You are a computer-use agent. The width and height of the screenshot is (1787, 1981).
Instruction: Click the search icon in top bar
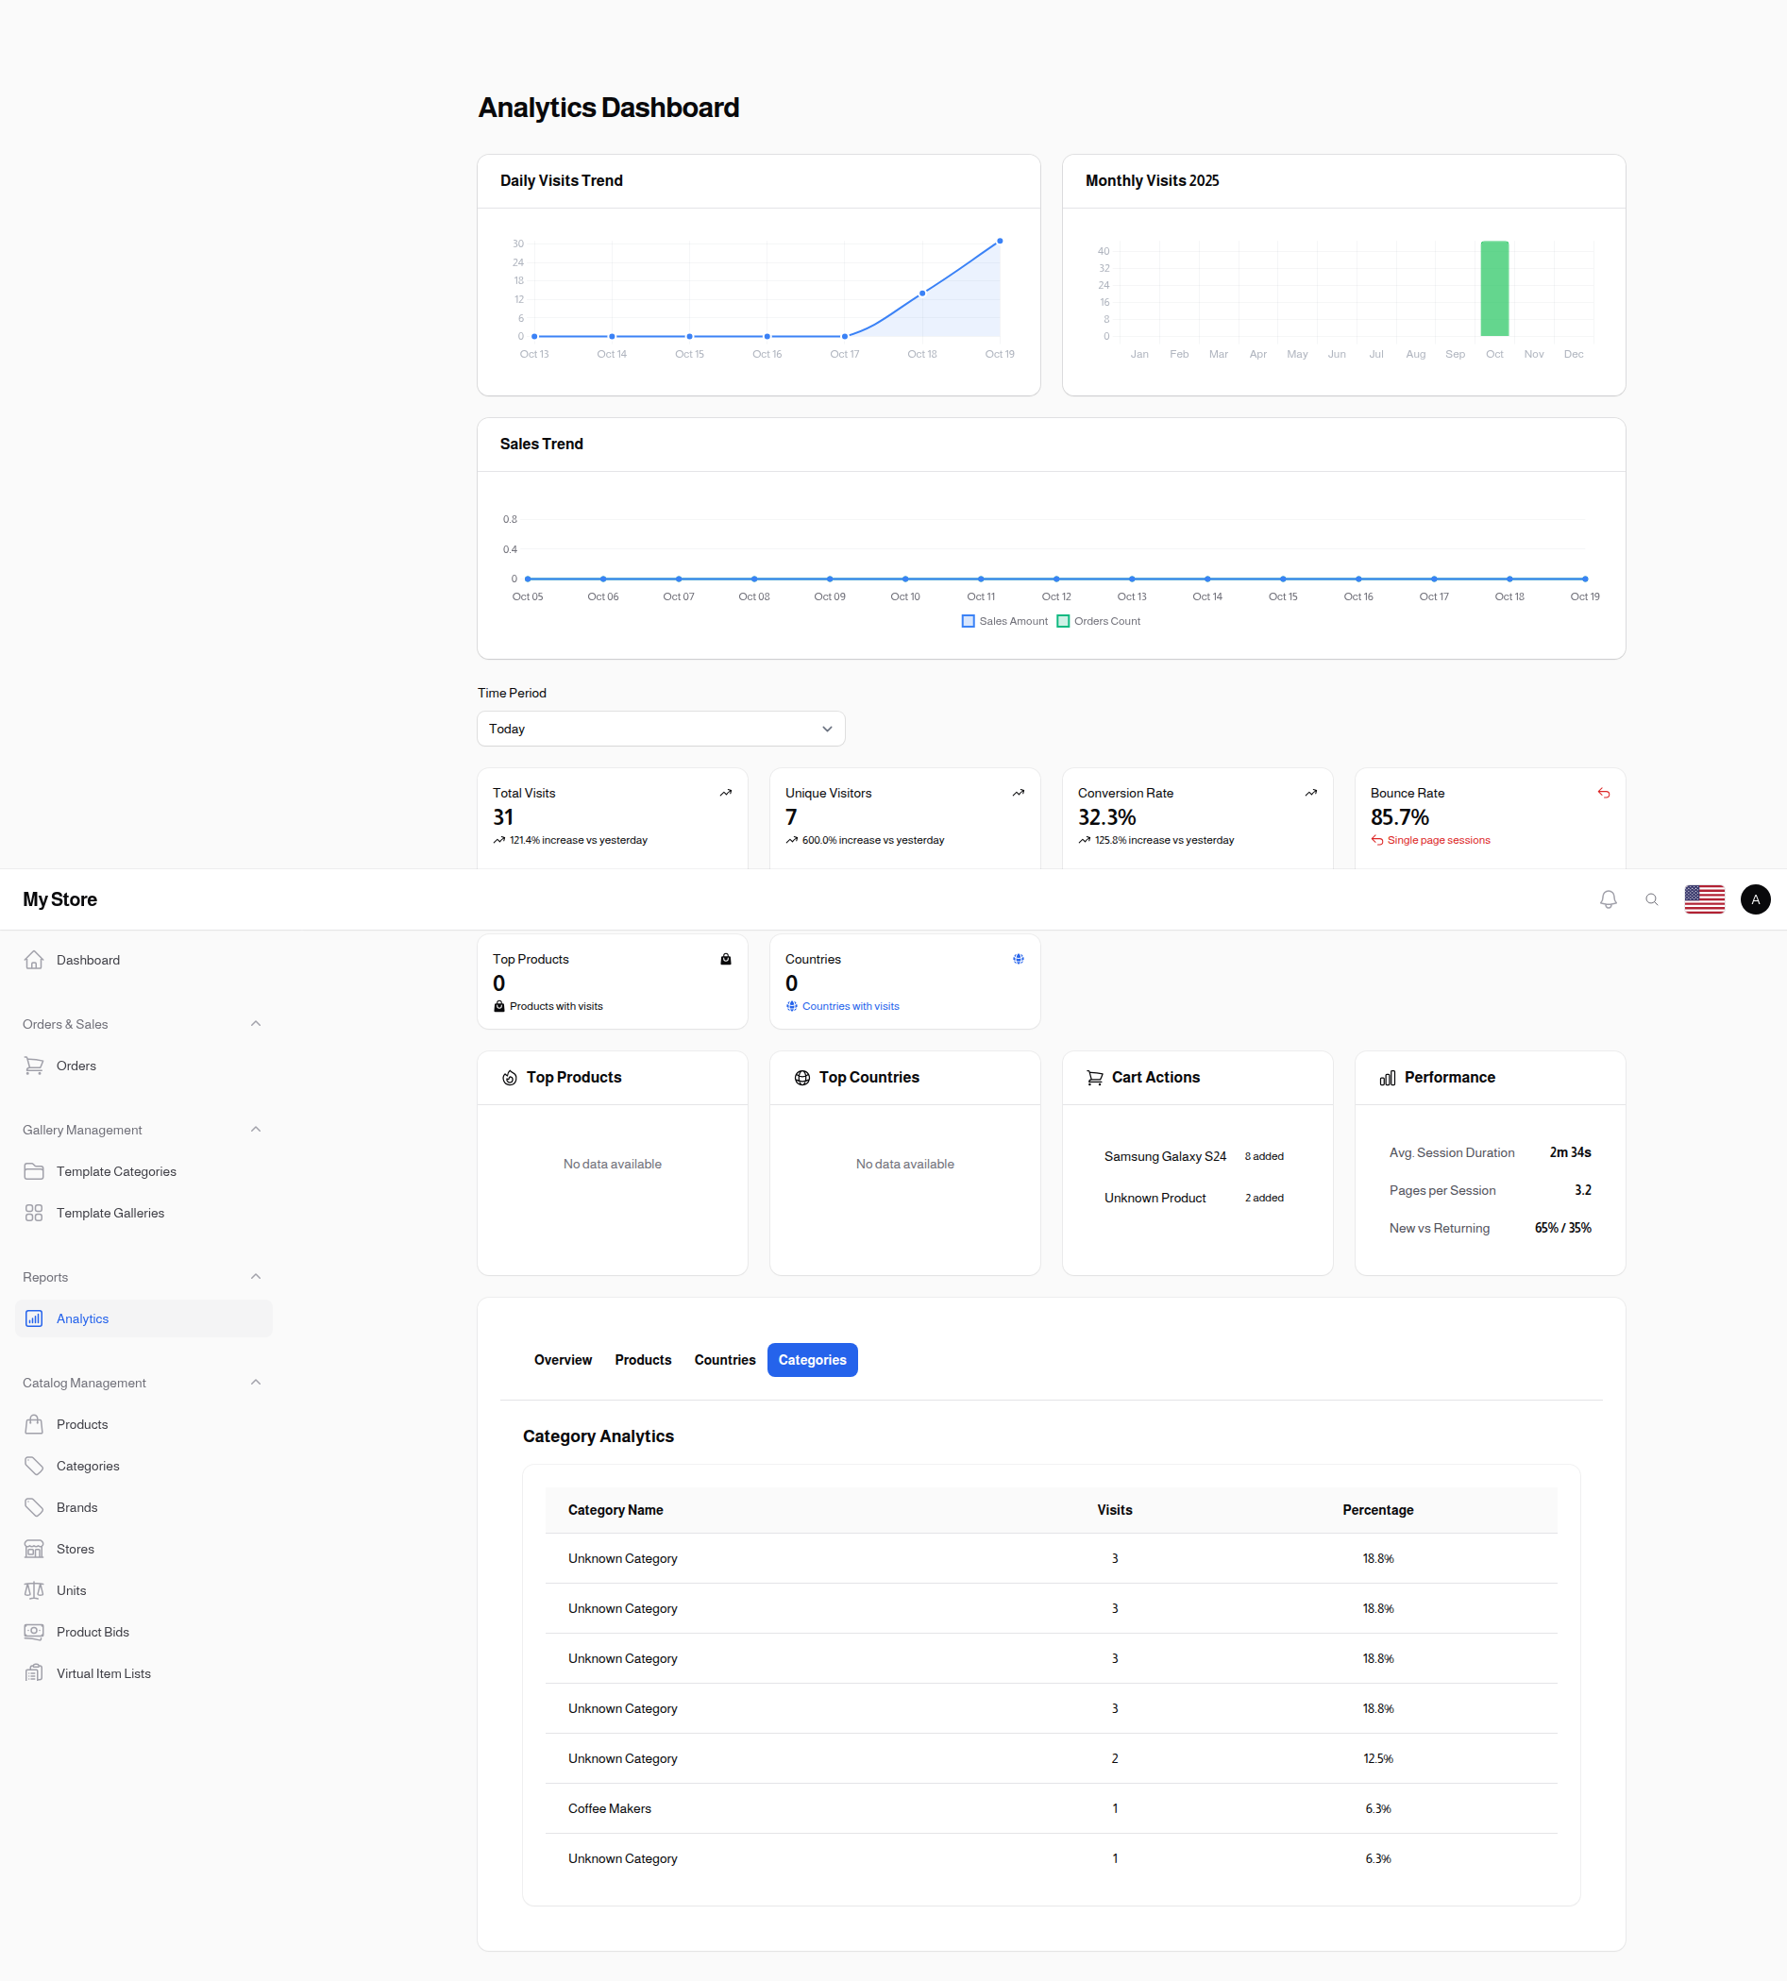pos(1651,898)
